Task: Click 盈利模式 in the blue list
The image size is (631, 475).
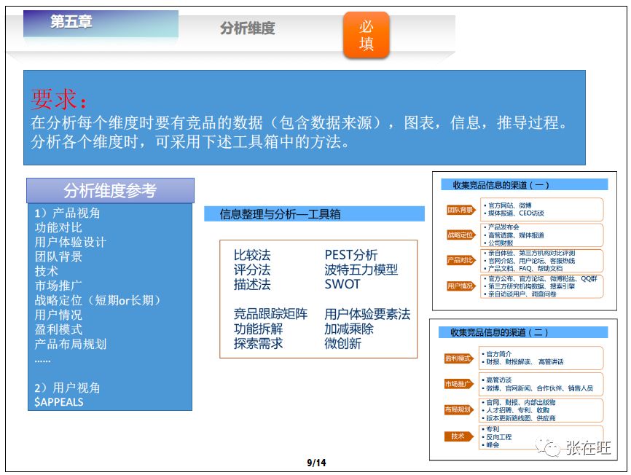Action: pyautogui.click(x=58, y=329)
